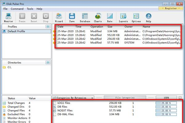The height and width of the screenshot is (123, 185).
Task: Open the Options tool
Action: click(x=136, y=17)
